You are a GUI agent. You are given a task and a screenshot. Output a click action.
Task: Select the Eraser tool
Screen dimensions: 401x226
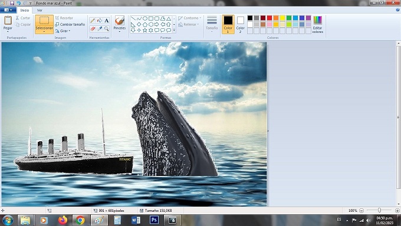tap(93, 29)
